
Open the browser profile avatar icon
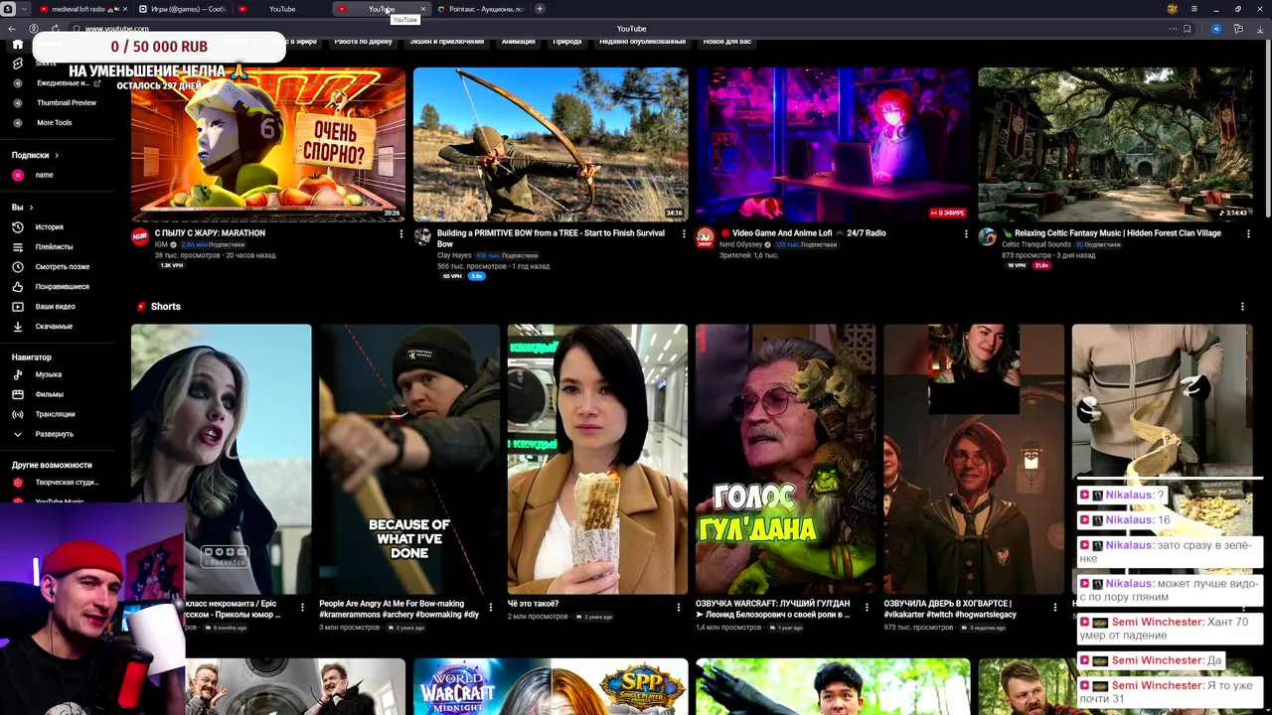[1173, 9]
